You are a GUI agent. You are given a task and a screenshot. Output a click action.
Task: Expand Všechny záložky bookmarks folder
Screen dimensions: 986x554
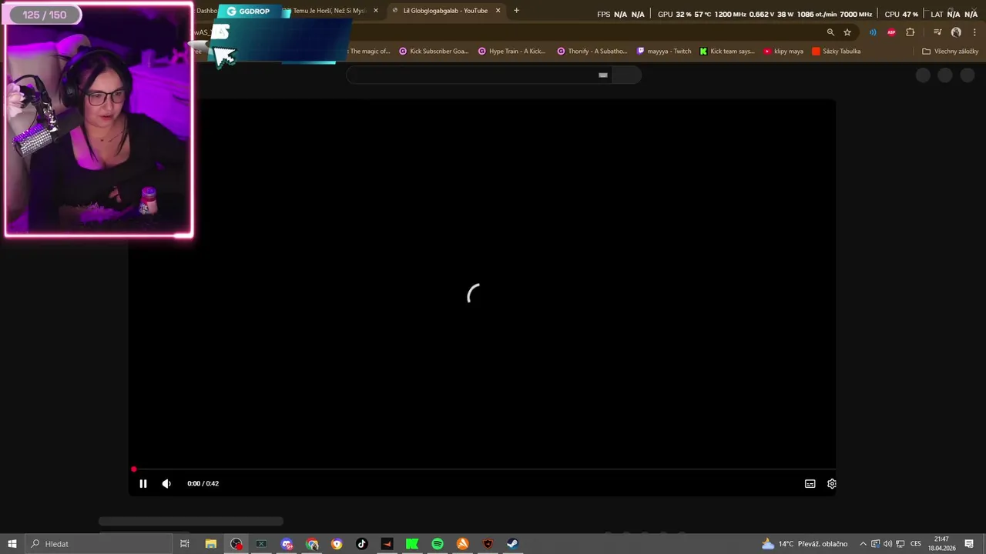950,52
